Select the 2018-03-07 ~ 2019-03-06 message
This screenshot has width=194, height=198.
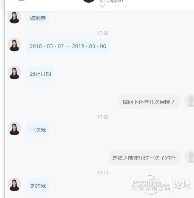click(x=68, y=46)
